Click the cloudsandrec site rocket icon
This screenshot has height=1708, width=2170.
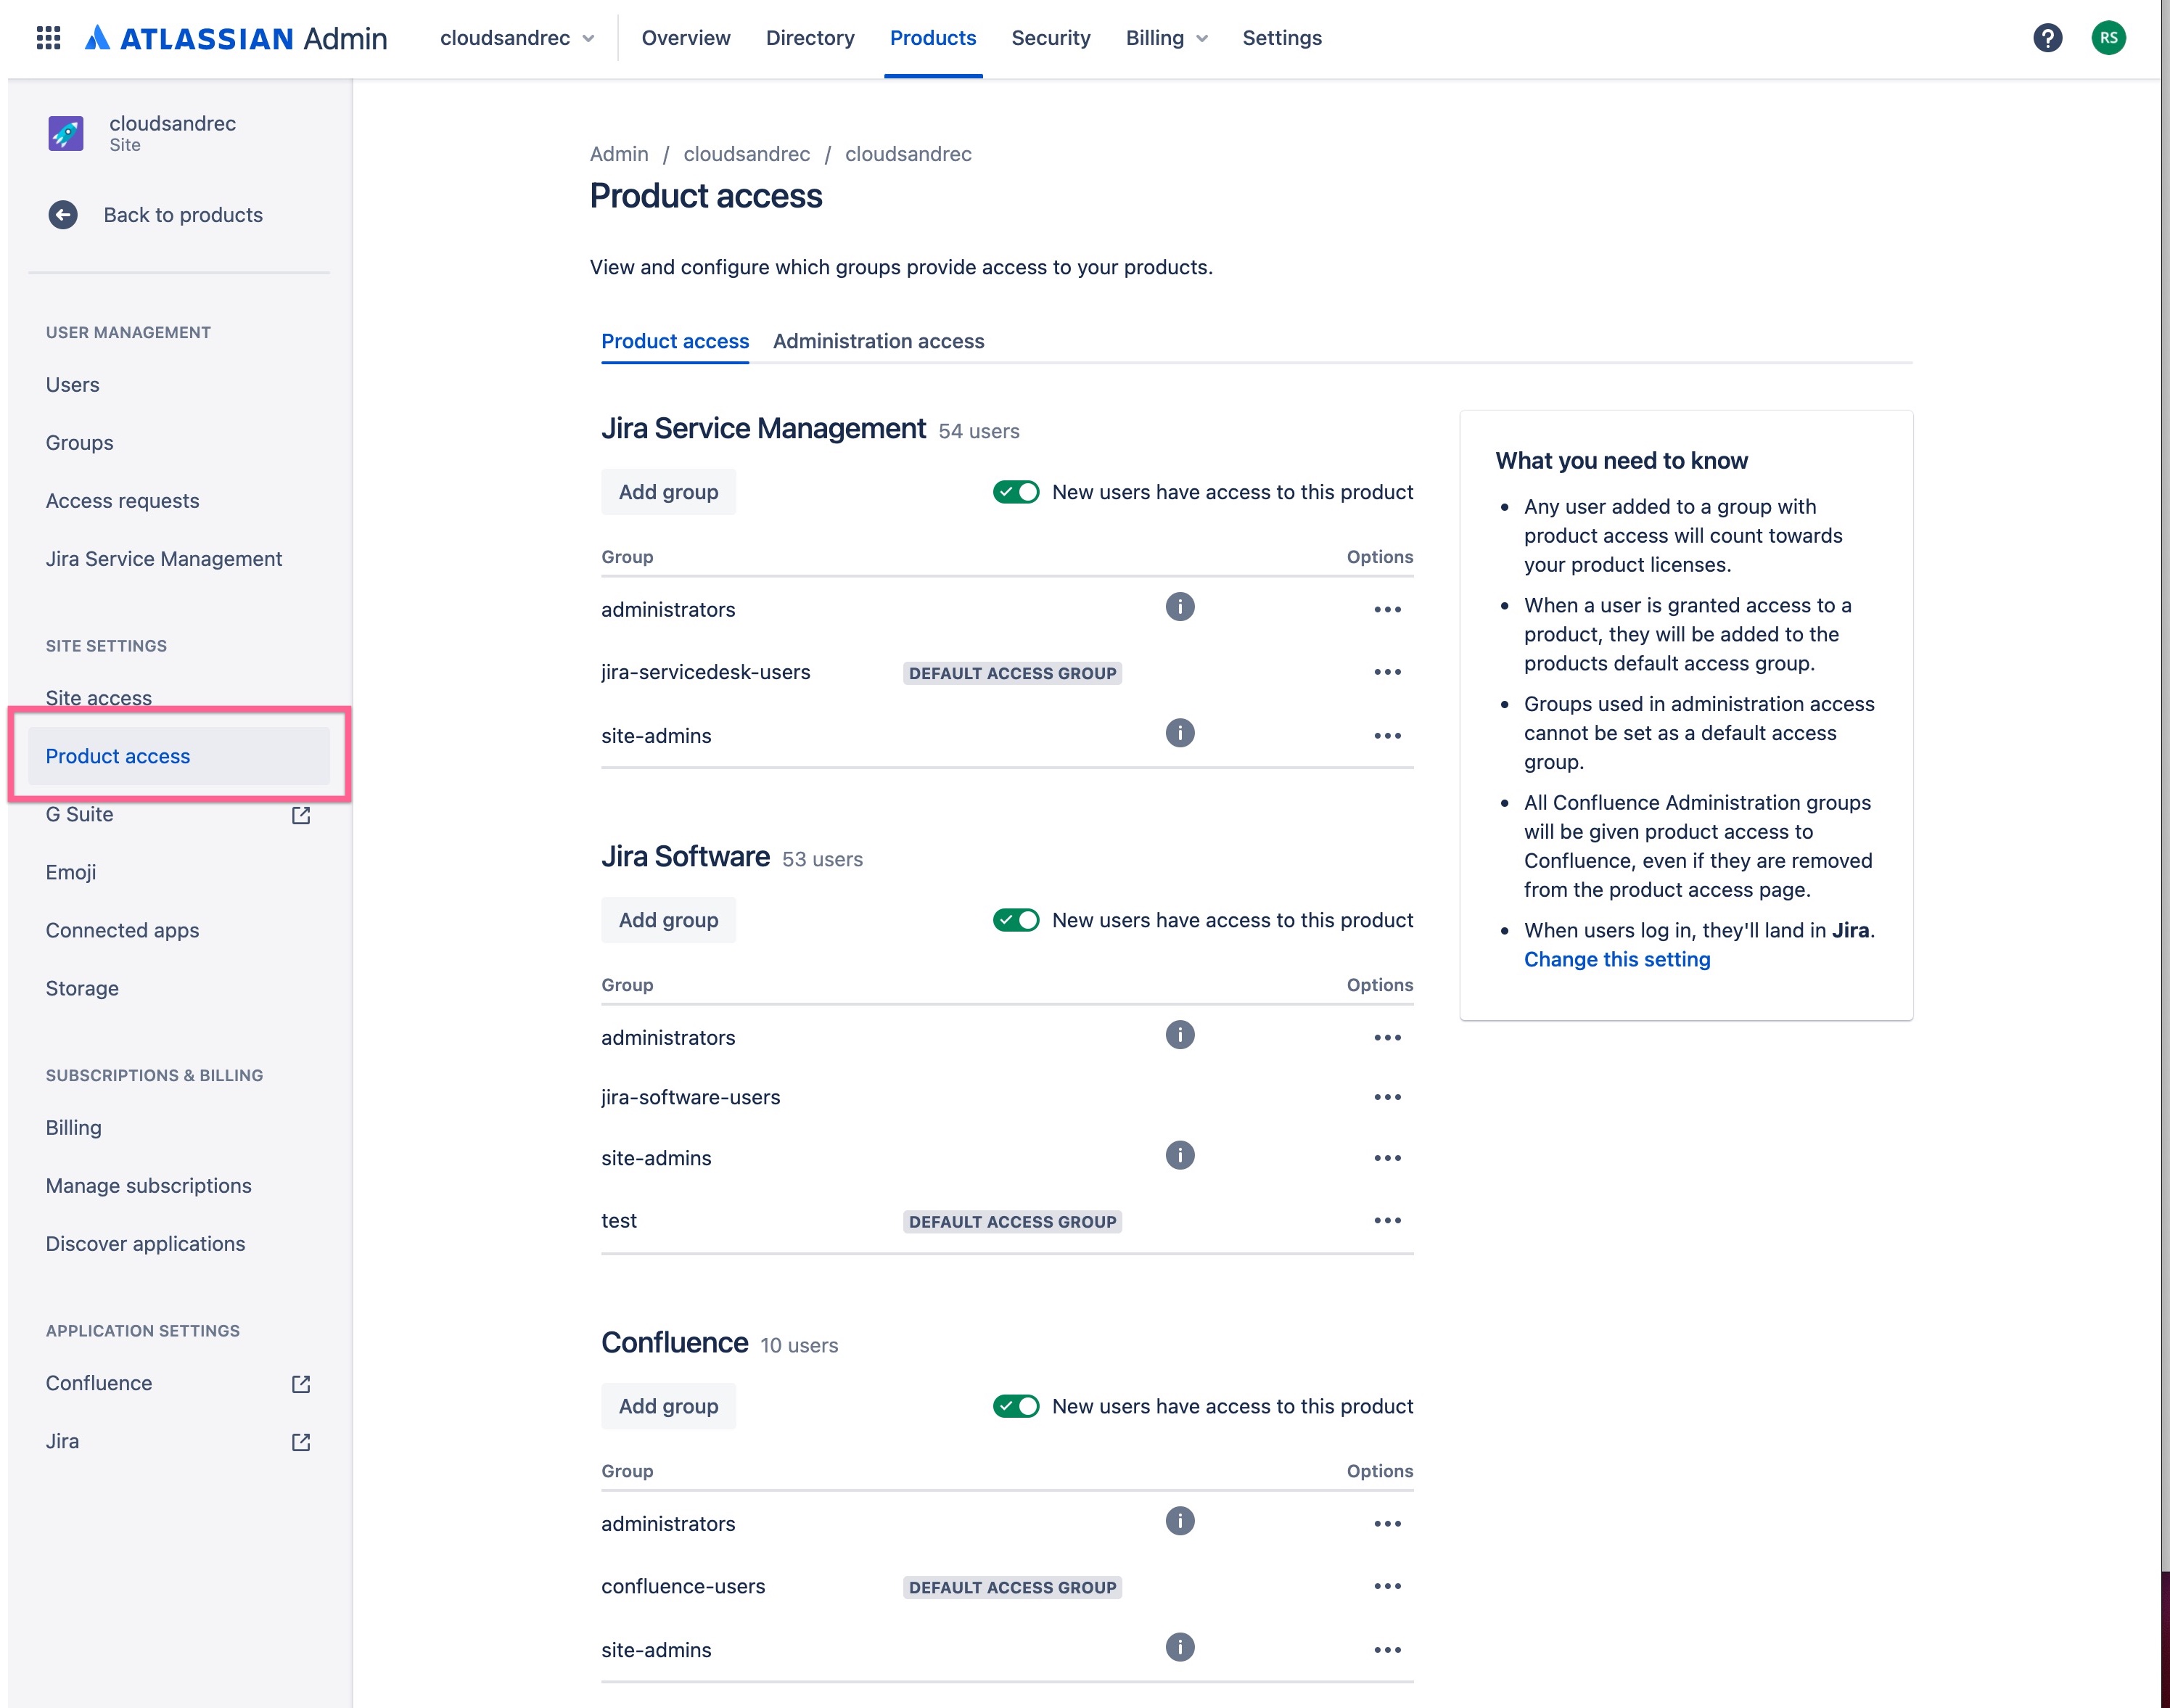click(x=66, y=133)
